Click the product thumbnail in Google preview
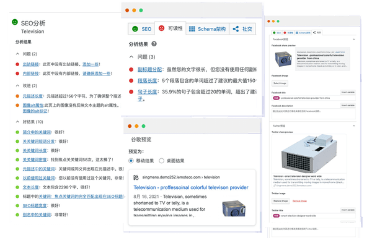Image resolution: width=372 pixels, height=238 pixels. click(234, 208)
